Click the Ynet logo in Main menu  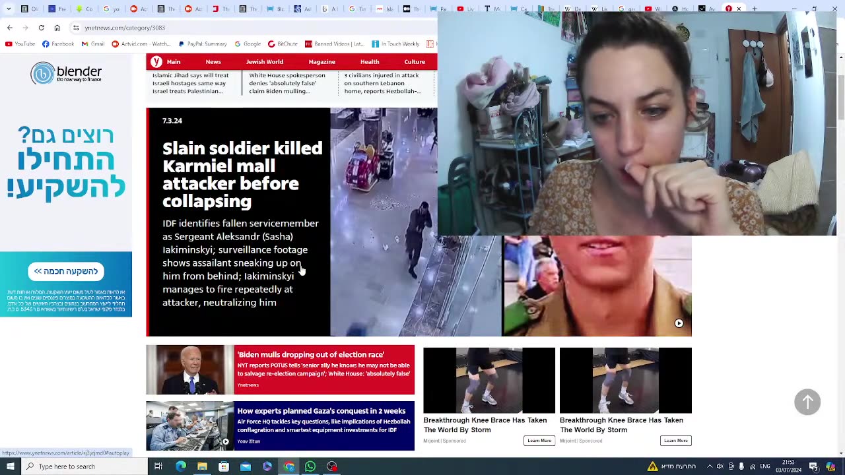156,61
